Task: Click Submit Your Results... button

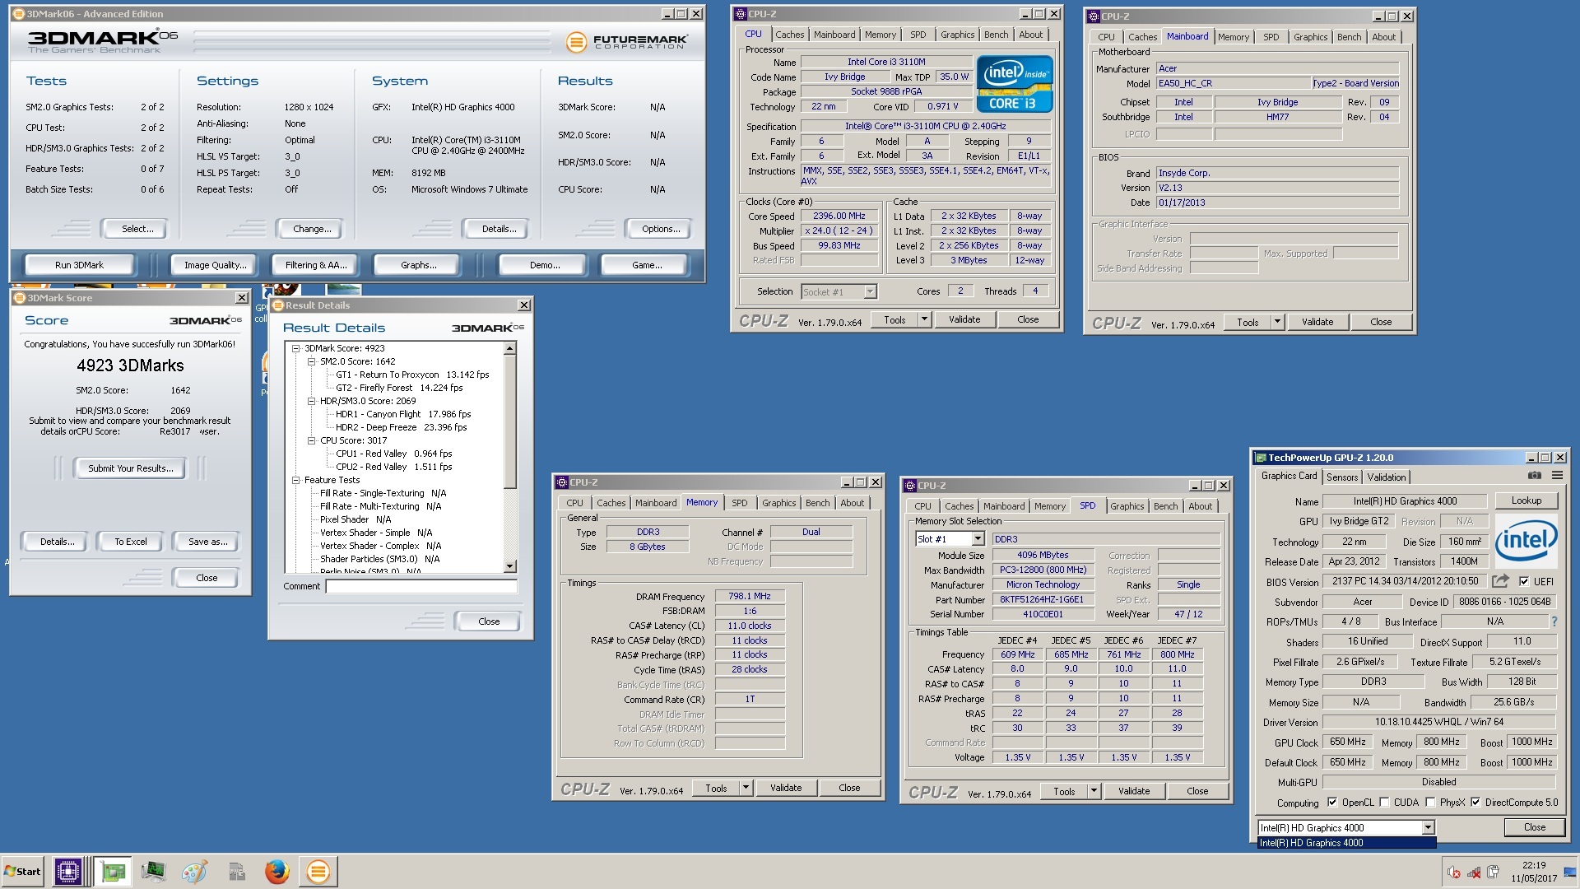Action: click(131, 468)
